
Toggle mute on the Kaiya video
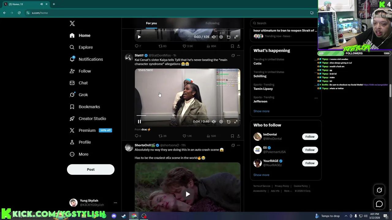pos(214,122)
